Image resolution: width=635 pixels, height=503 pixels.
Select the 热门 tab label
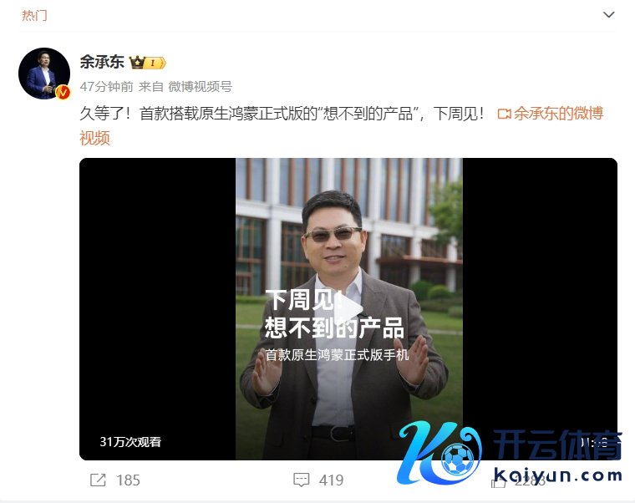pos(34,15)
